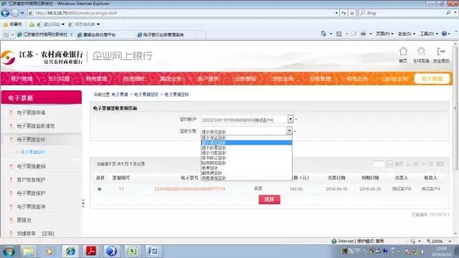
Task: Click the page number input in pagination
Action: tap(379, 164)
